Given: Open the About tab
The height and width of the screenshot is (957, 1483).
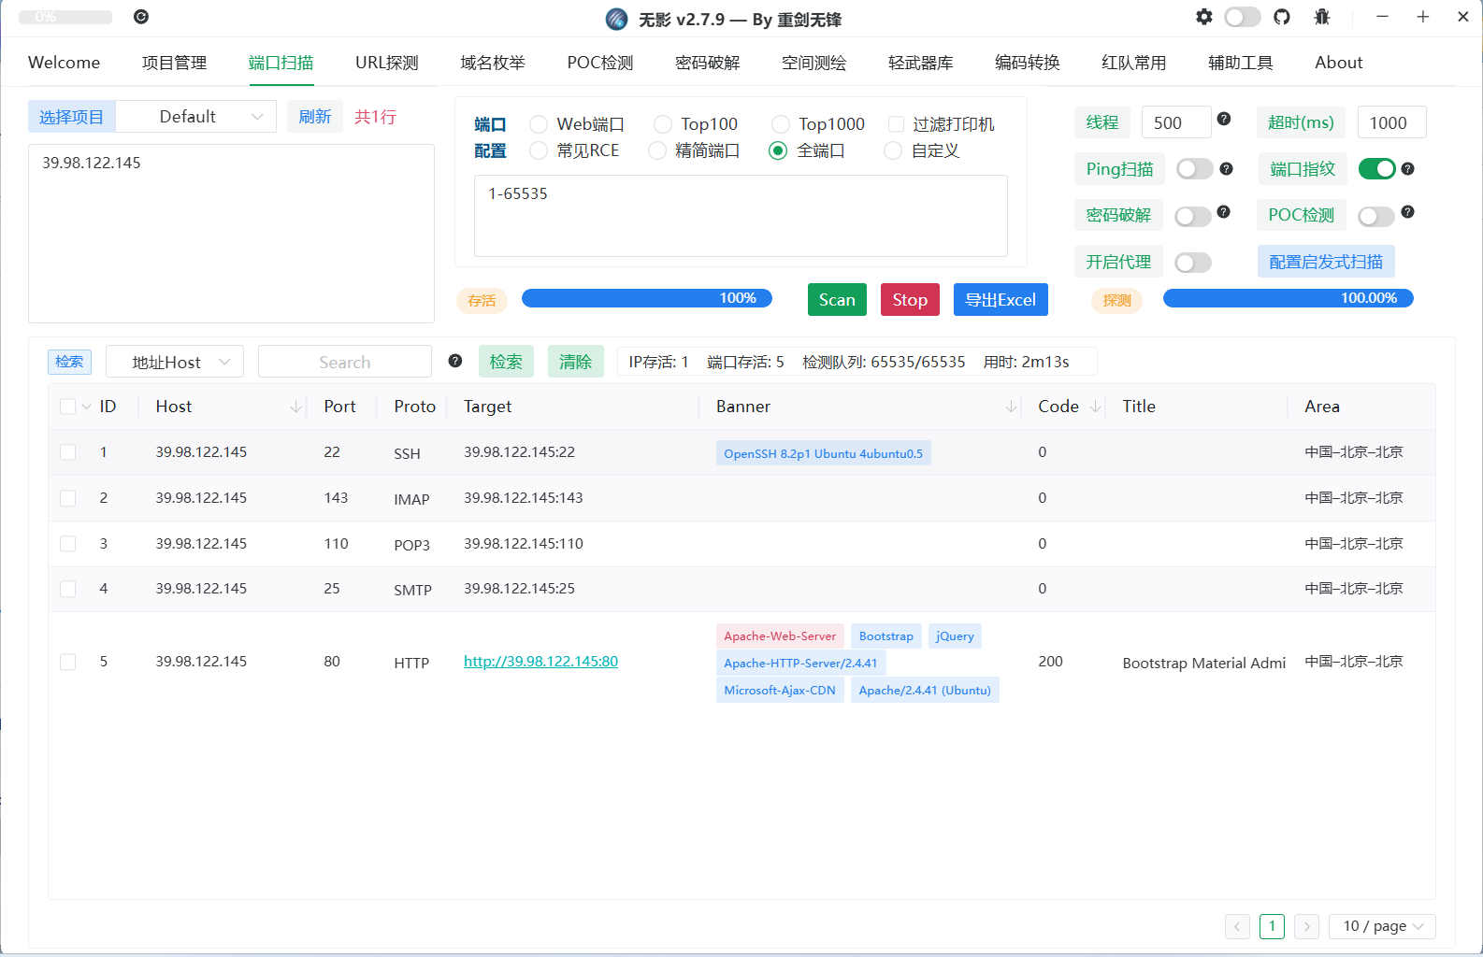Looking at the screenshot, I should click(1339, 63).
